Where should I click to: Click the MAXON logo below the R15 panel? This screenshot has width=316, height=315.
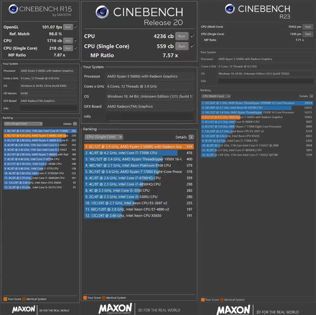(x=24, y=309)
